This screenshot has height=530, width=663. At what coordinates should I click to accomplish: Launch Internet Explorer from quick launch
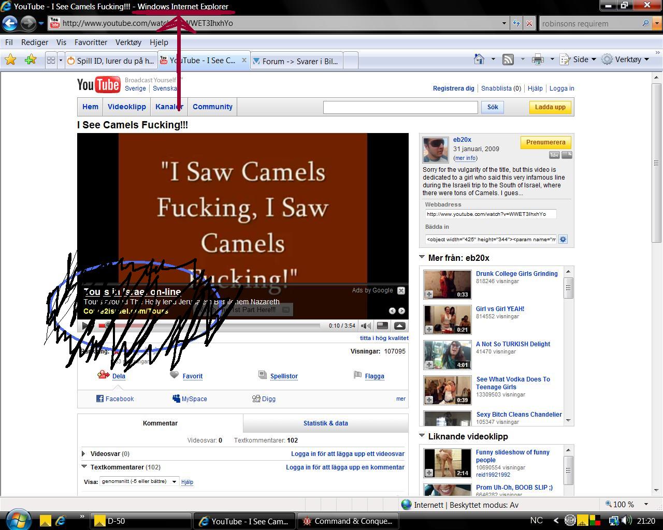click(60, 521)
